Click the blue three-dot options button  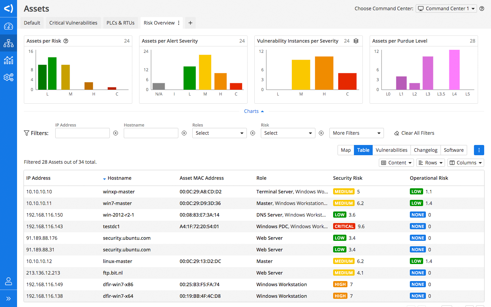tap(479, 150)
